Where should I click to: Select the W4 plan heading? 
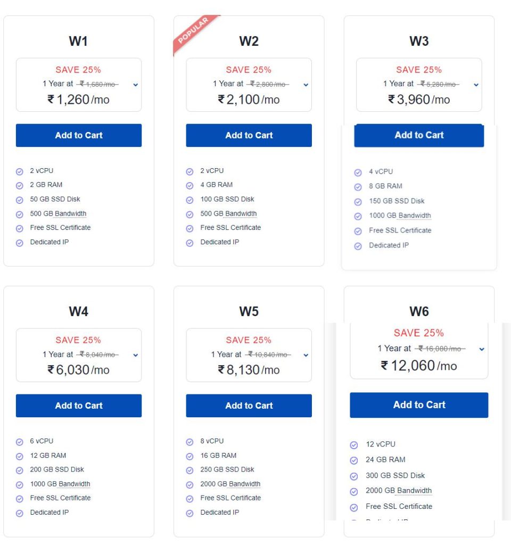79,311
